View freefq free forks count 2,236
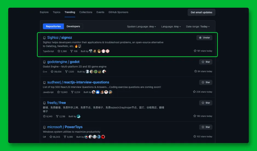The width and height of the screenshot is (257, 151). [60, 116]
